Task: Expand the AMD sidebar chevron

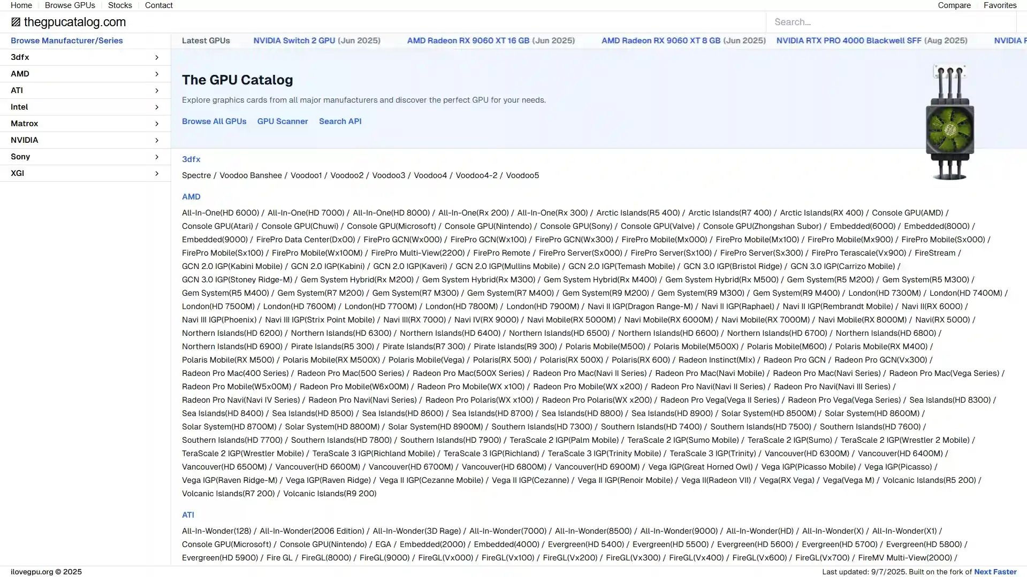Action: tap(156, 74)
